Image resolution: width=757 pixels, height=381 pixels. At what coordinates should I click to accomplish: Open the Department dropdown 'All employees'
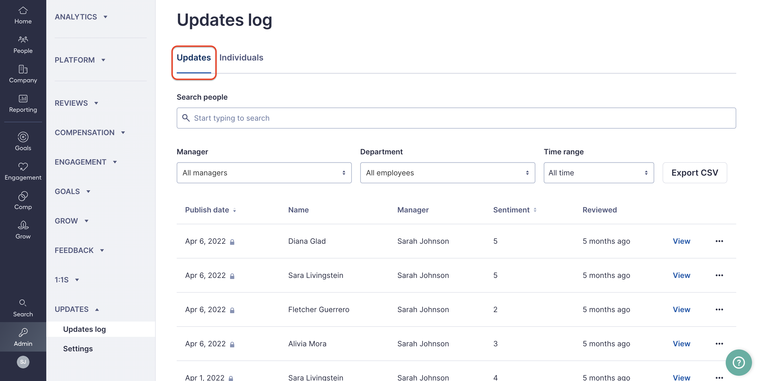448,173
